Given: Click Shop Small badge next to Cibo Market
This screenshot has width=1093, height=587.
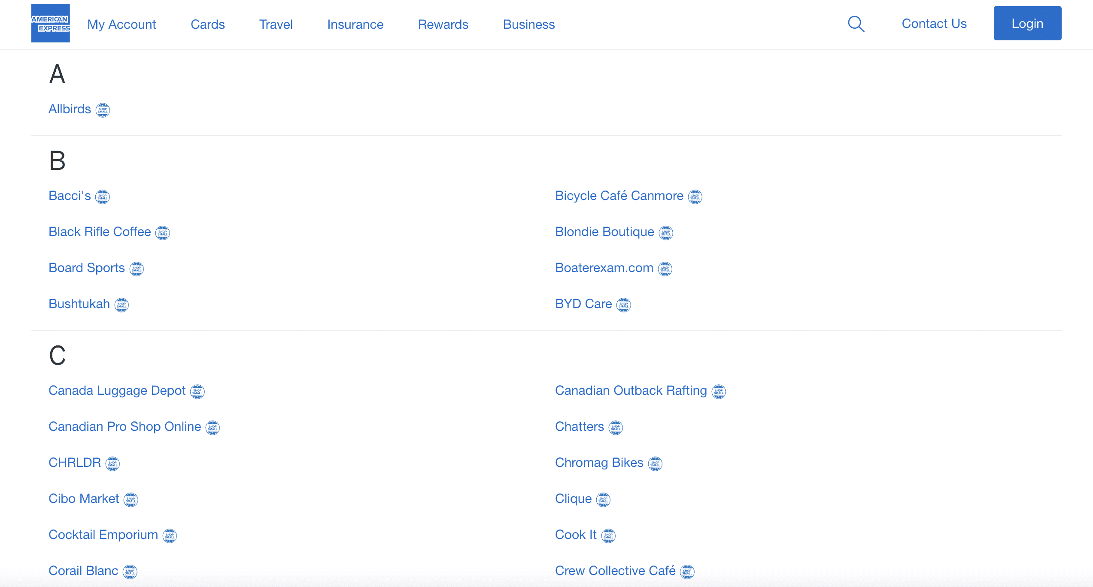Looking at the screenshot, I should pyautogui.click(x=131, y=500).
